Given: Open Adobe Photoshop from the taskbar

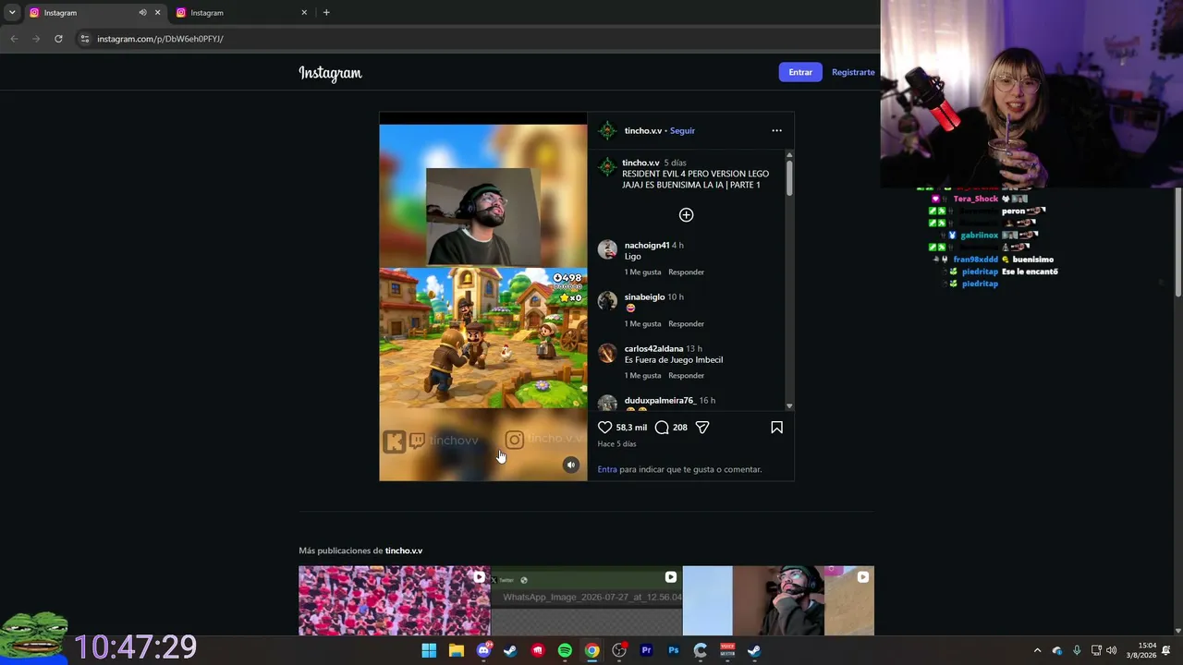Looking at the screenshot, I should pos(674,650).
